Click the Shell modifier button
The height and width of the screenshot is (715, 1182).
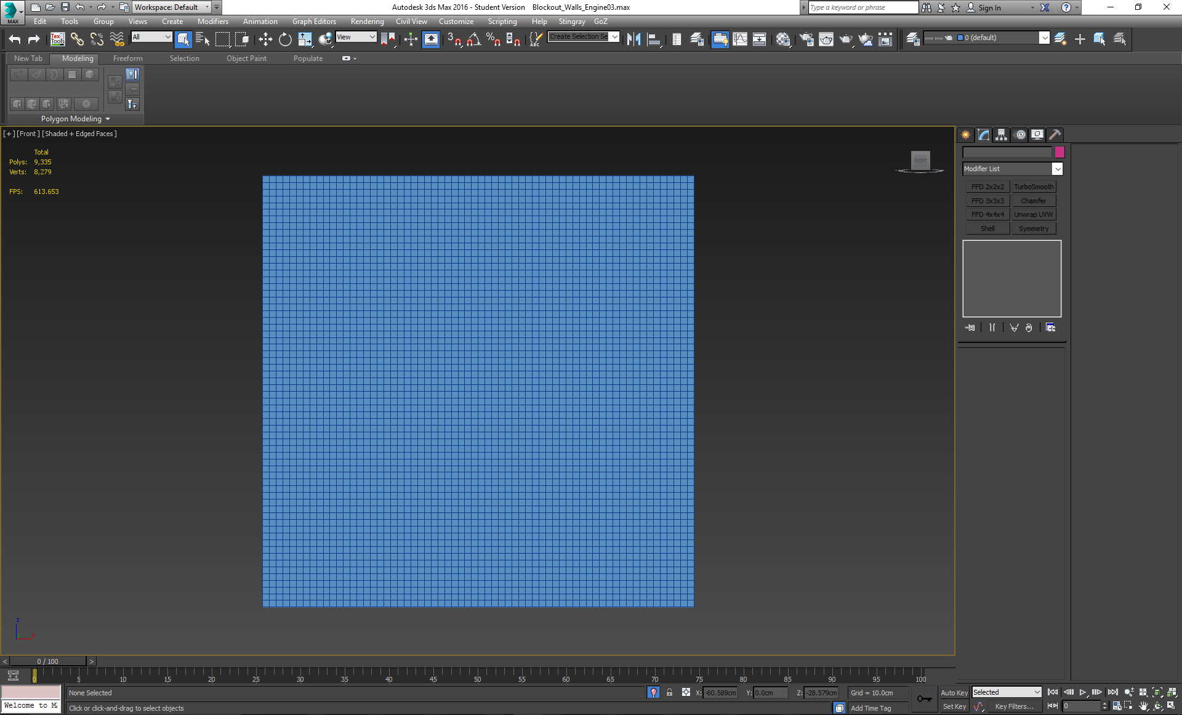pyautogui.click(x=987, y=228)
